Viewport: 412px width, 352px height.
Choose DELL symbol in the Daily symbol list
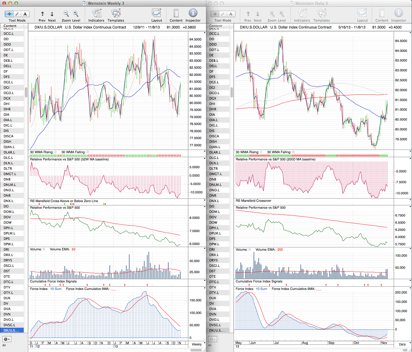(213, 66)
